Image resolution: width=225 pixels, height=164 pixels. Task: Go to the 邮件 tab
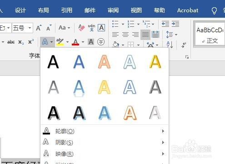click(x=90, y=10)
